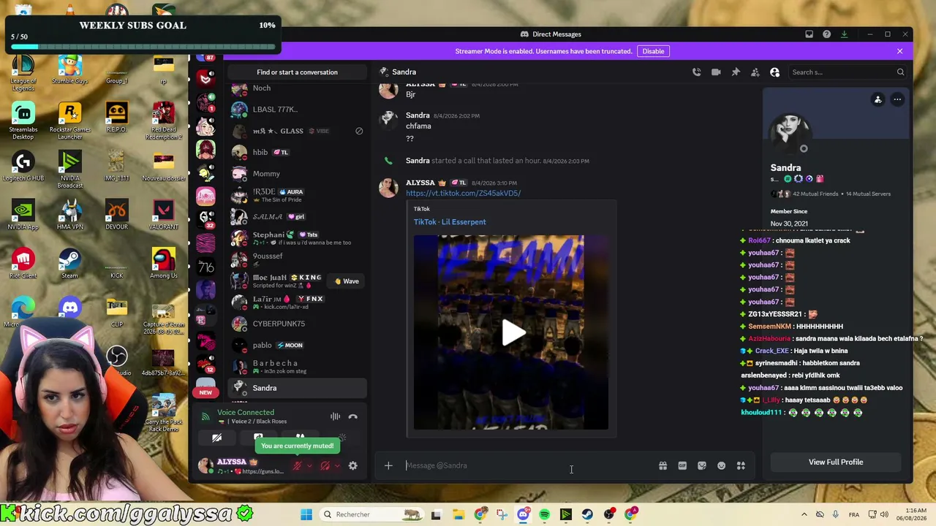
Task: Expand audio output options arrow
Action: (337, 465)
